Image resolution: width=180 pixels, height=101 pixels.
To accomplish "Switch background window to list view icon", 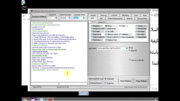I will [x=153, y=89].
